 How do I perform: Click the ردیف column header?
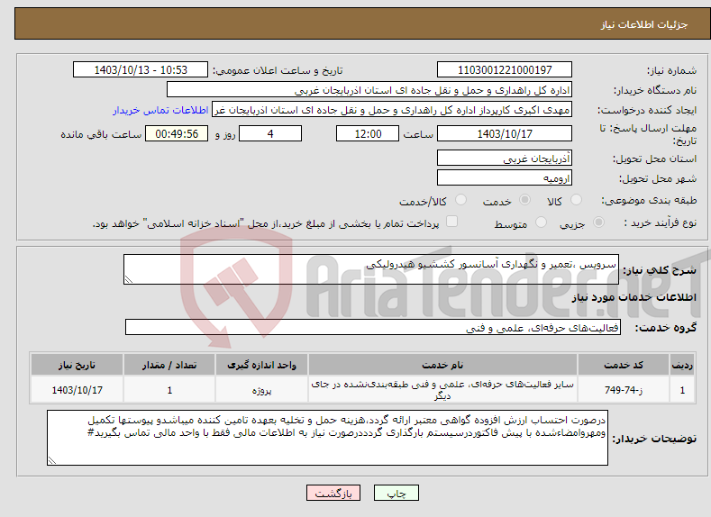[x=682, y=365]
